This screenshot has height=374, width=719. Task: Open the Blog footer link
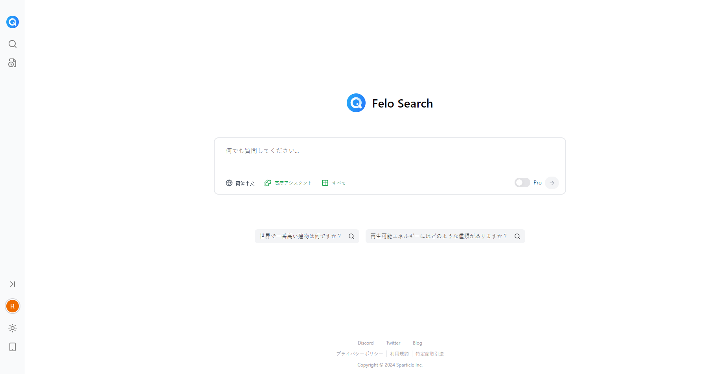click(x=417, y=343)
